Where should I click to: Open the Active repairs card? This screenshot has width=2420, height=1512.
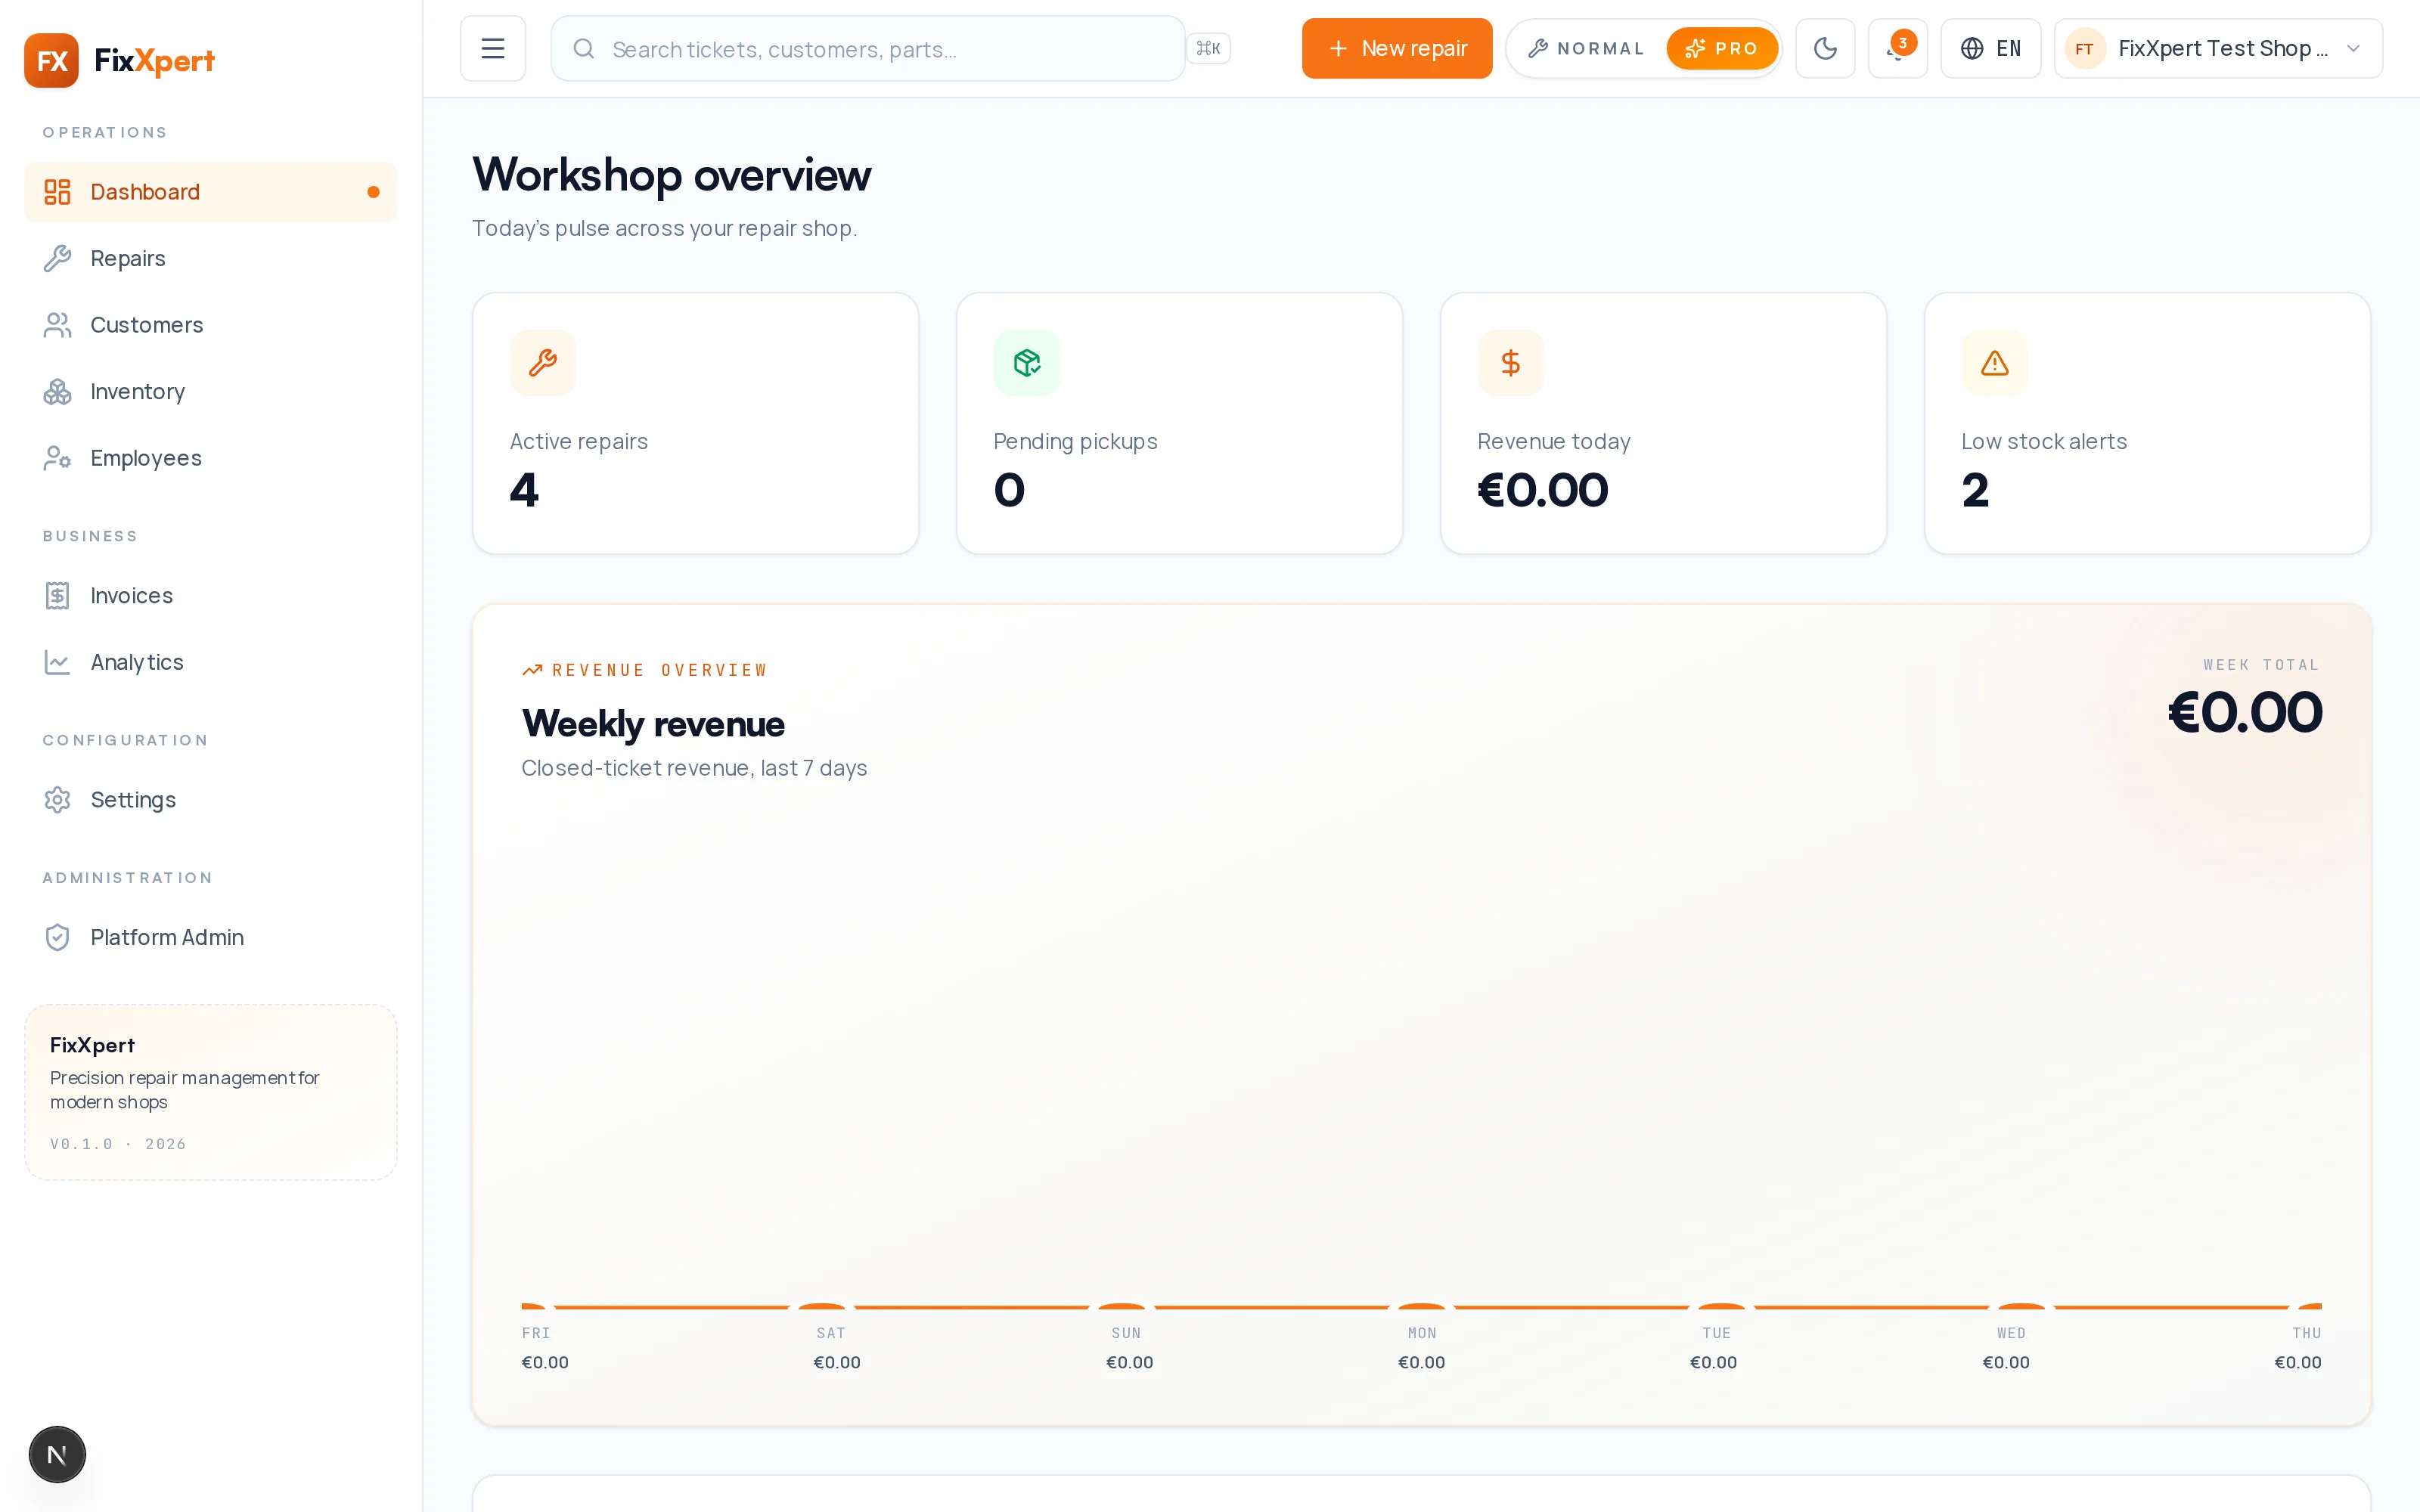[x=696, y=423]
